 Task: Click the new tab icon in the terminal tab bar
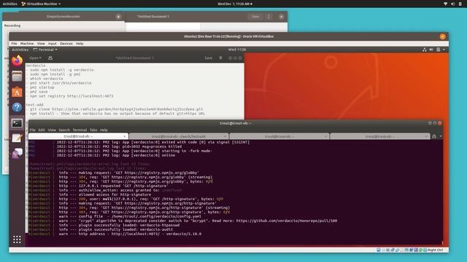434,136
